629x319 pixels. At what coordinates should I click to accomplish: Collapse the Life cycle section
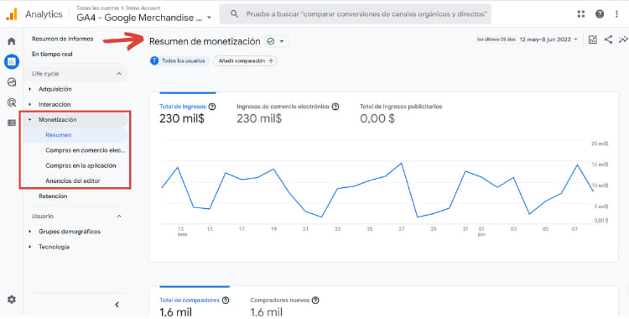pyautogui.click(x=119, y=74)
